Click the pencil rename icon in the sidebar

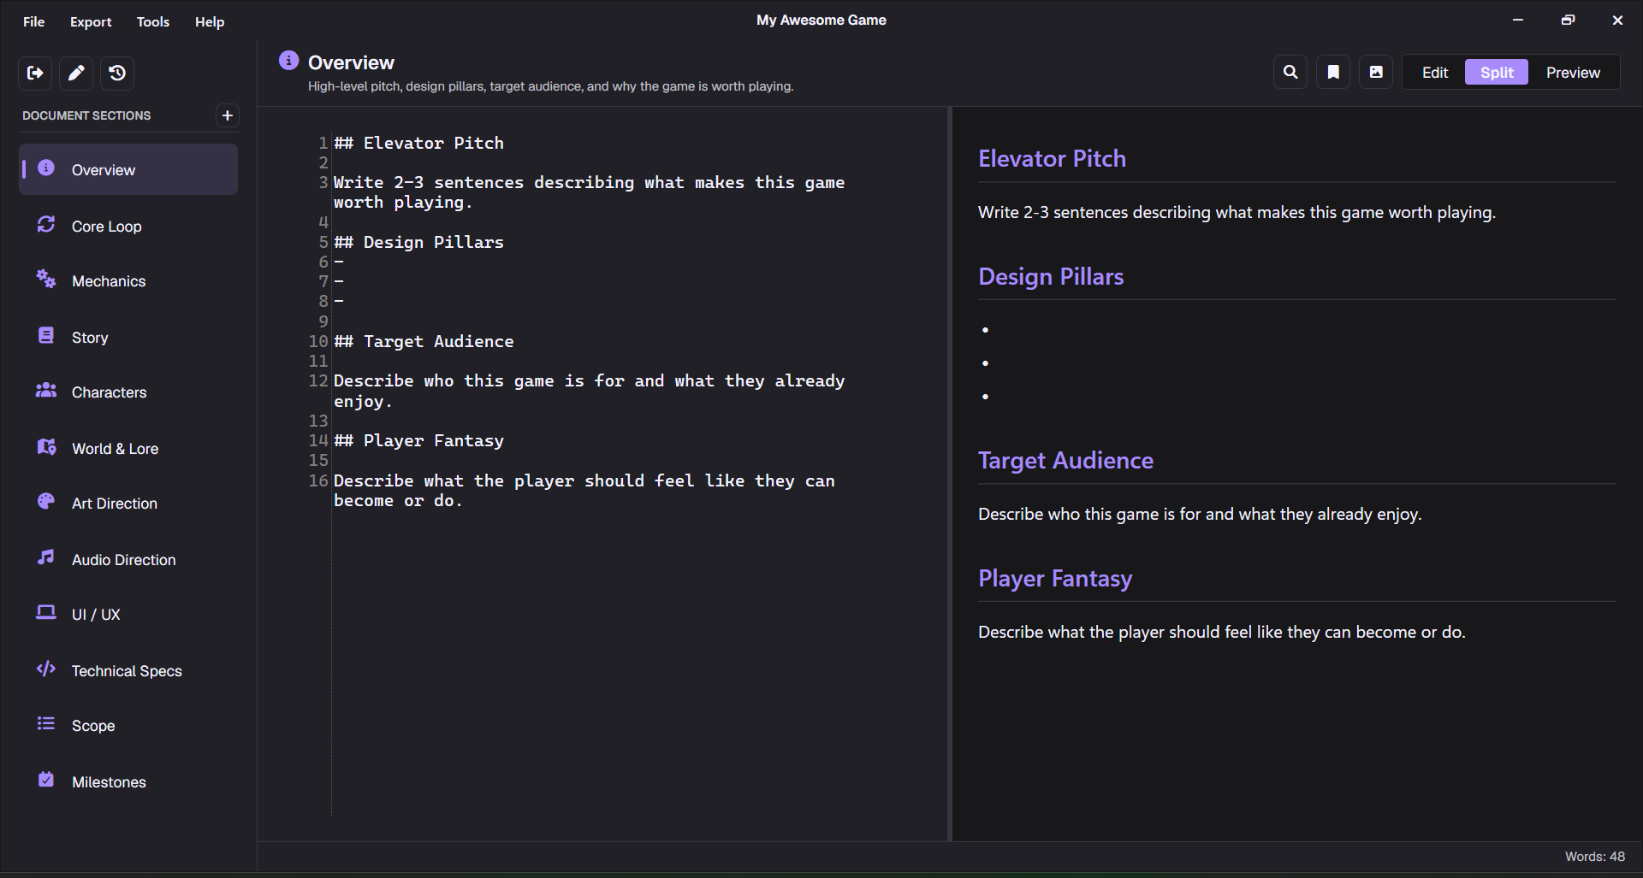click(x=76, y=74)
